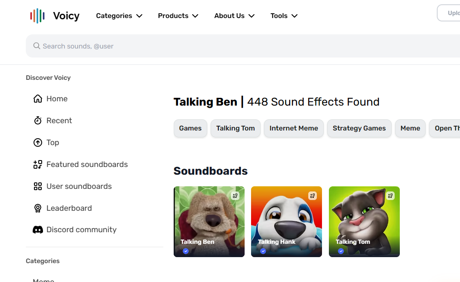This screenshot has height=282, width=460.
Task: Open Leaderboard badge icon
Action: click(x=38, y=208)
